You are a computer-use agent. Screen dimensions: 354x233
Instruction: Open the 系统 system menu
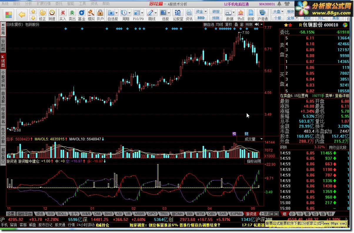pyautogui.click(x=5, y=4)
